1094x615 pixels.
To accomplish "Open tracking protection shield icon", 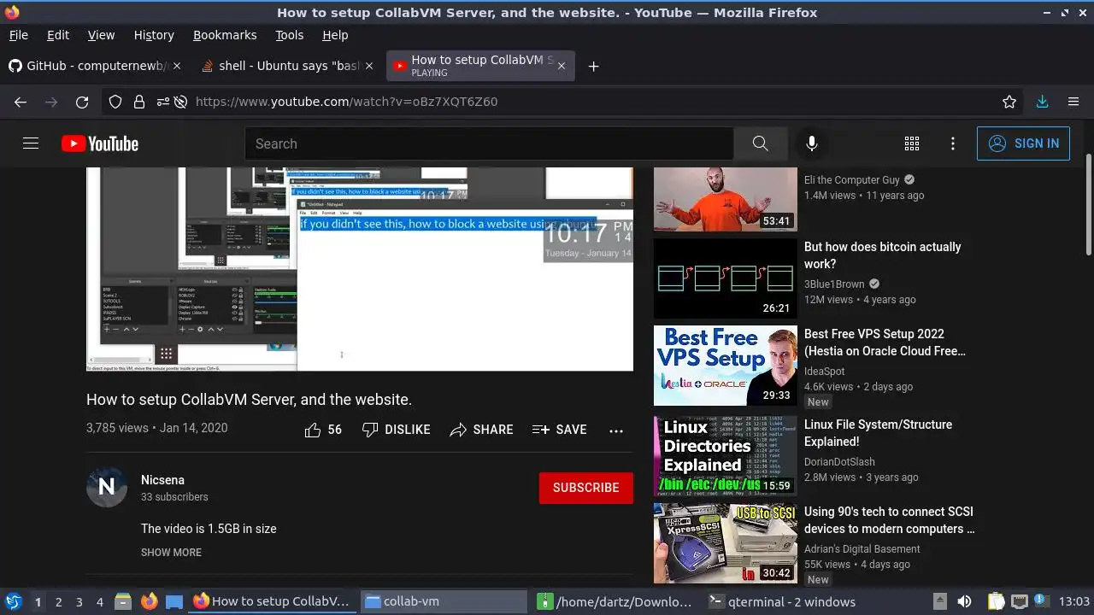I will click(x=115, y=102).
